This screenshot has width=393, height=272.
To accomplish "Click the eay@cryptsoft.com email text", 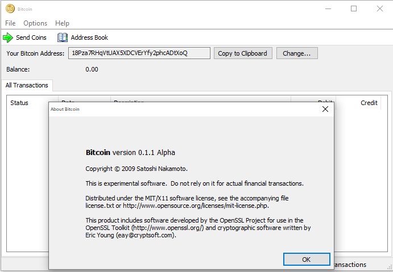I will click(146, 235).
